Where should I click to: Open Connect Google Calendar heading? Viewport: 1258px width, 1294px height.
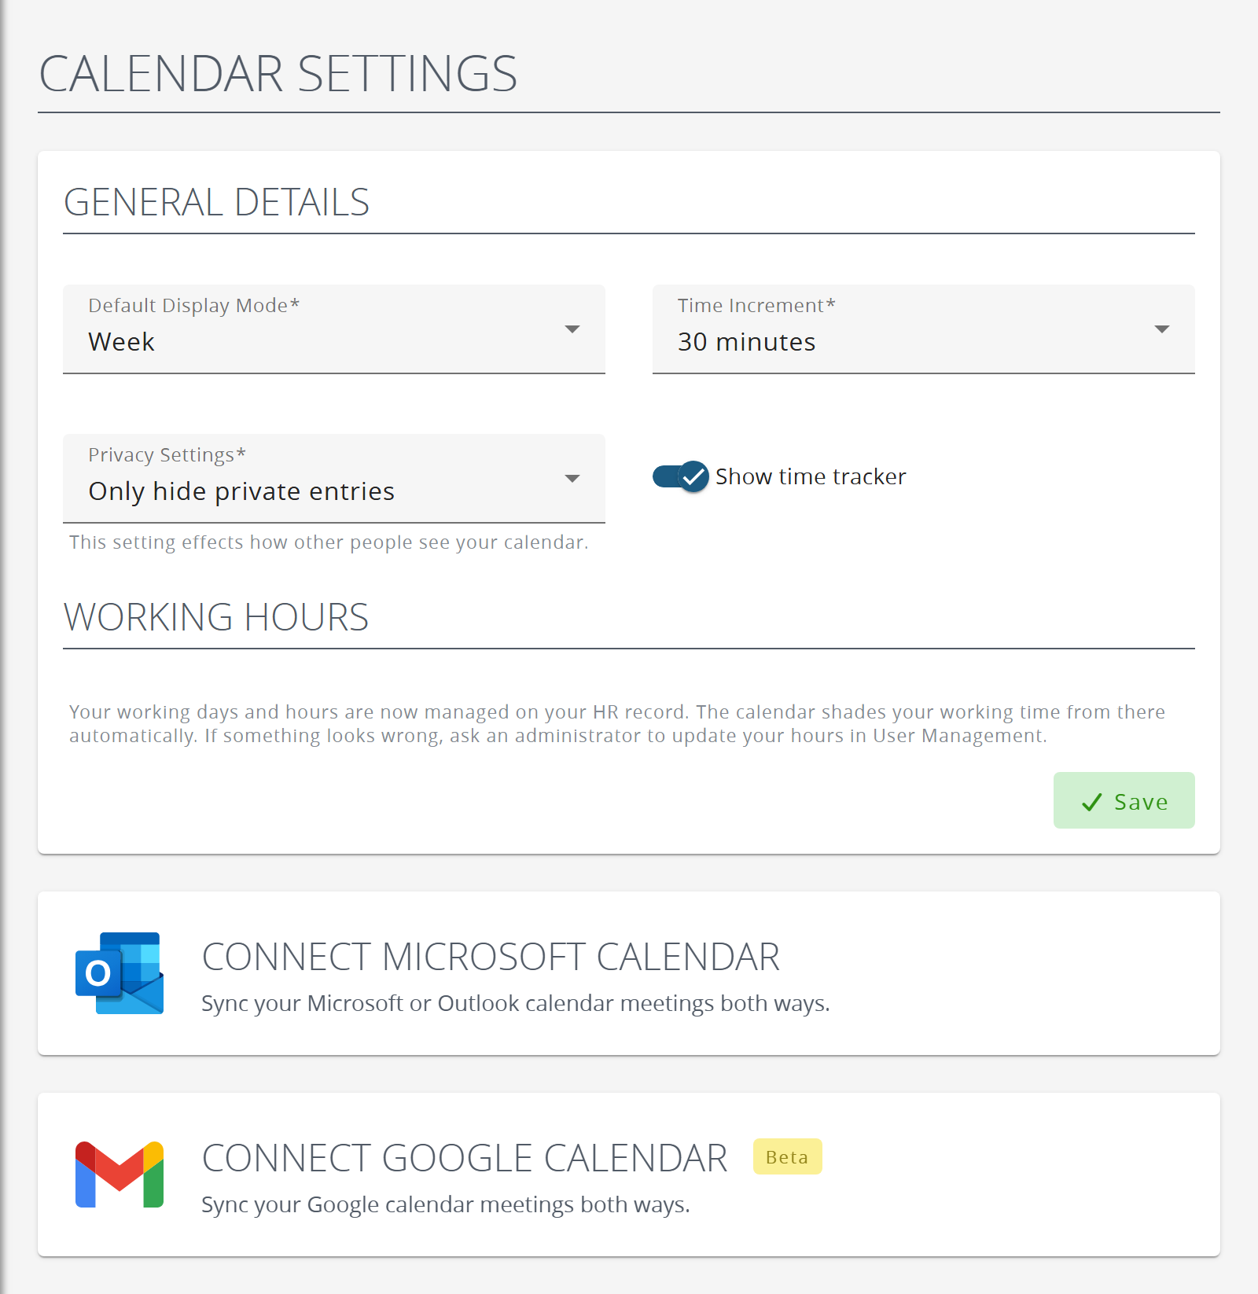pyautogui.click(x=465, y=1158)
